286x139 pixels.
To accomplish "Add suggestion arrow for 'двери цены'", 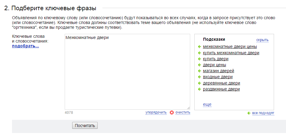I will pyautogui.click(x=199, y=65).
